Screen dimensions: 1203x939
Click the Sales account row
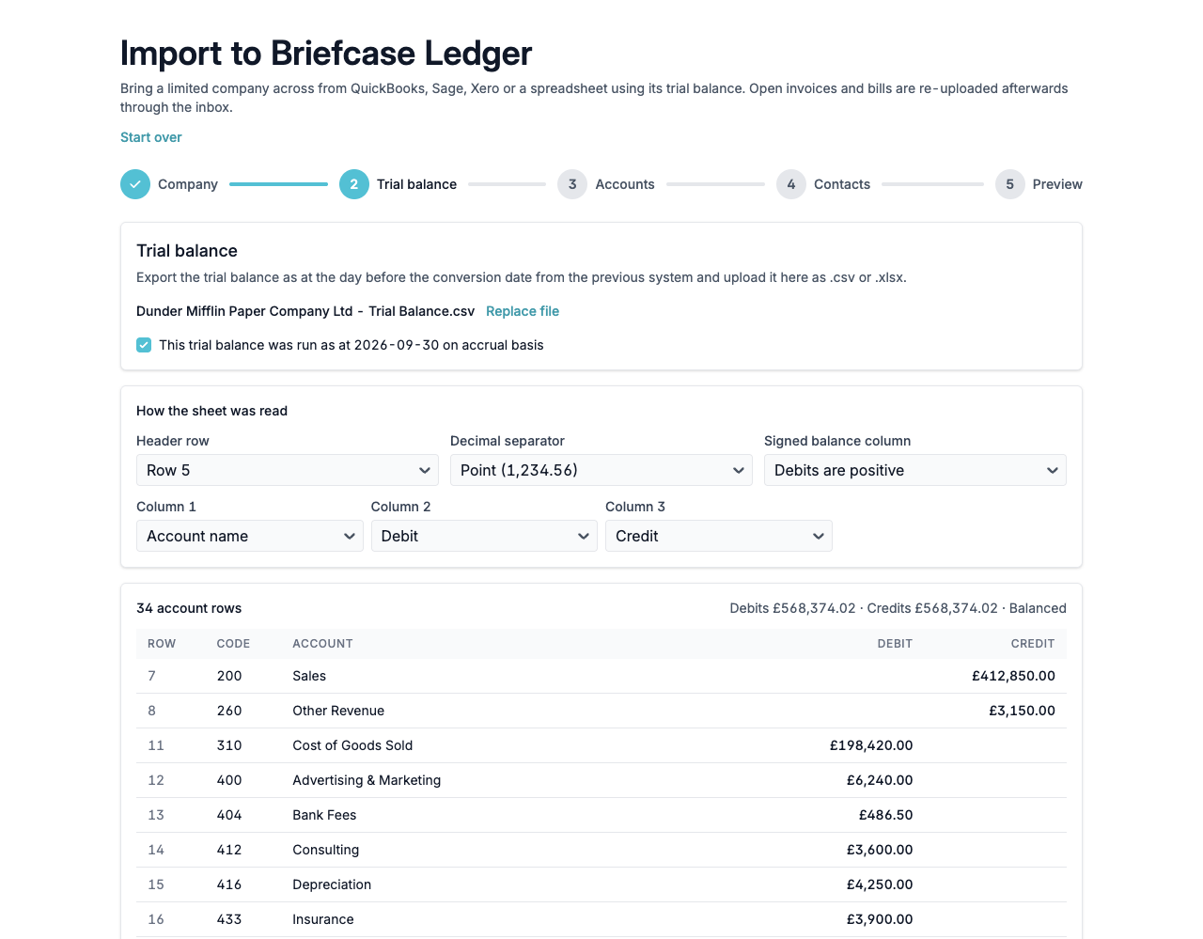click(601, 676)
